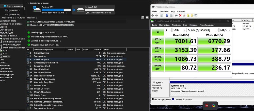Viewport: 254px width, 111px height.
Task: Click CrystalDiskMark empty comment field
Action: point(191,74)
